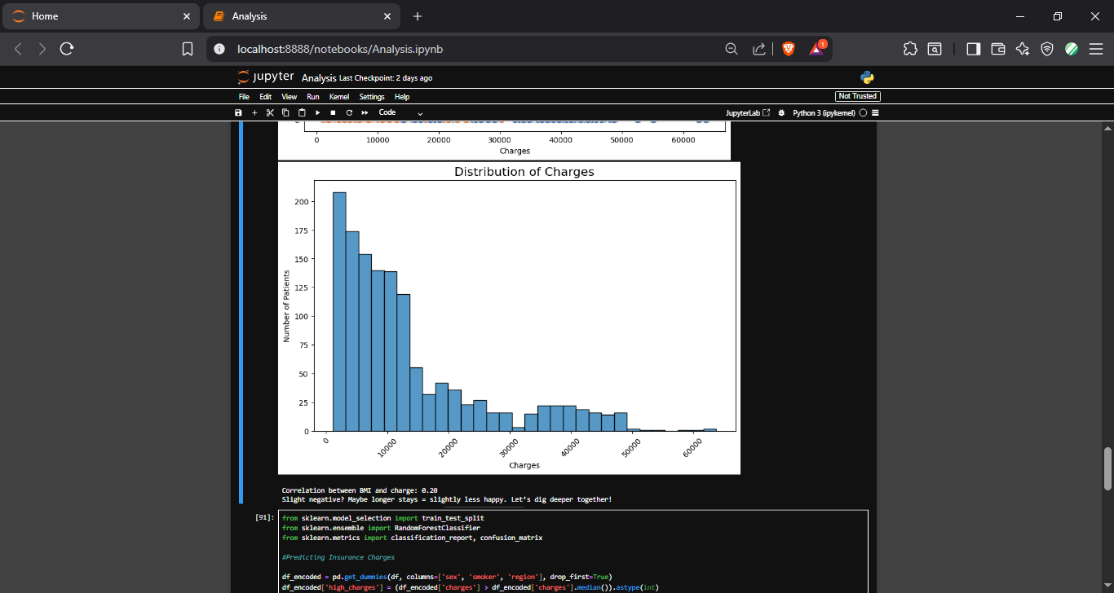Image resolution: width=1114 pixels, height=593 pixels.
Task: Click the notebook vertical scrollbar thumb
Action: pos(1107,468)
